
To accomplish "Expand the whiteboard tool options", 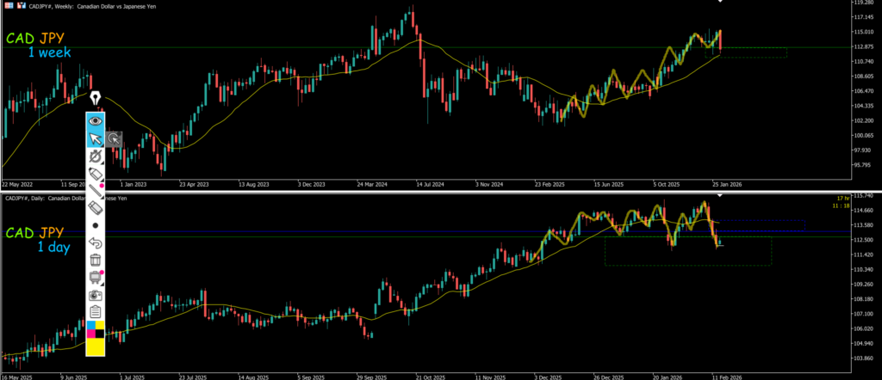I will [x=96, y=277].
